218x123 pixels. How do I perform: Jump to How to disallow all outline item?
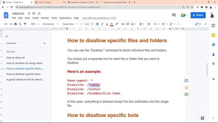tap(25, 63)
